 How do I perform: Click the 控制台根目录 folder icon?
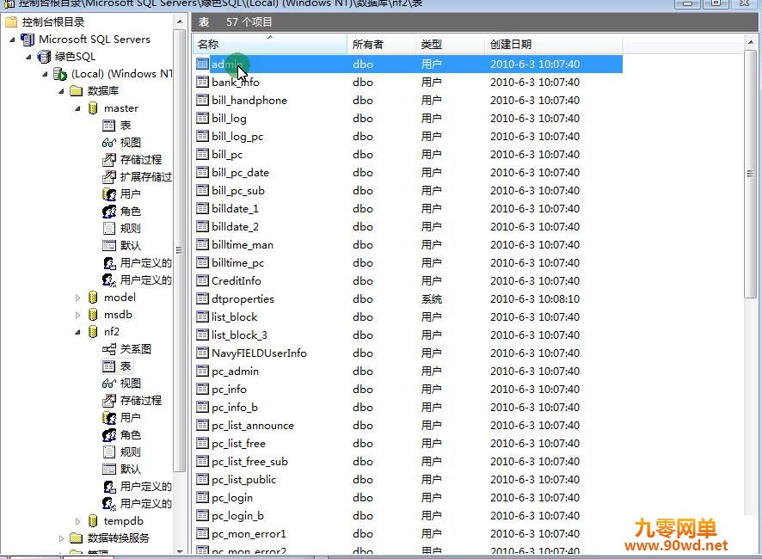[11, 21]
